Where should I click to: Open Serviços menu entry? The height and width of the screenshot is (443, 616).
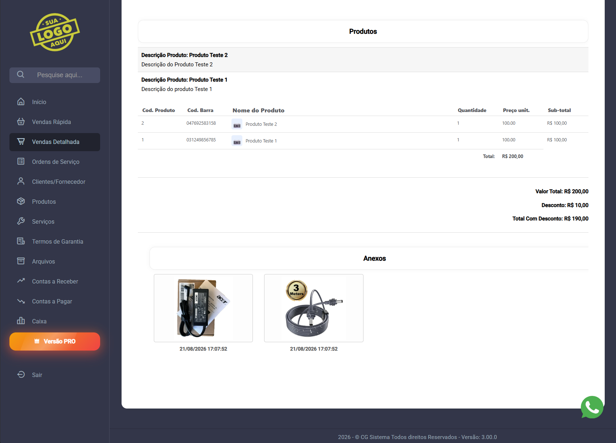coord(55,221)
